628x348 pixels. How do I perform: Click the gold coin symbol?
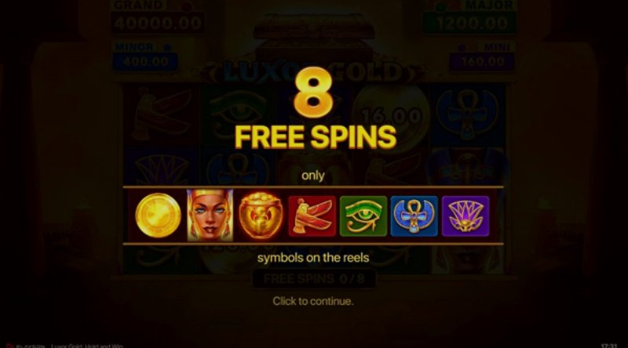tap(158, 216)
